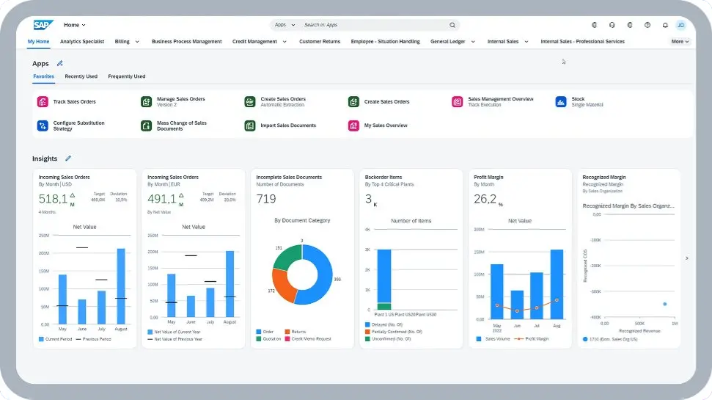
Task: Click the SAP logo
Action: pos(43,25)
